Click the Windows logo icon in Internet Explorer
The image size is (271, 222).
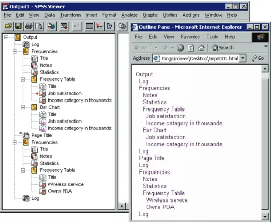point(260,37)
